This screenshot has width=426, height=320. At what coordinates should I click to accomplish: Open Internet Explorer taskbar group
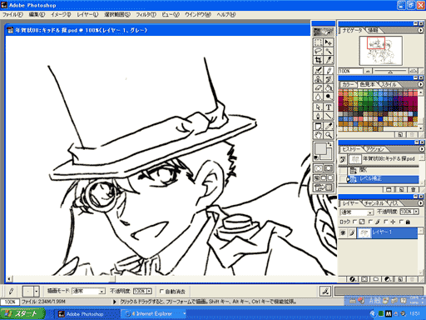(x=154, y=314)
